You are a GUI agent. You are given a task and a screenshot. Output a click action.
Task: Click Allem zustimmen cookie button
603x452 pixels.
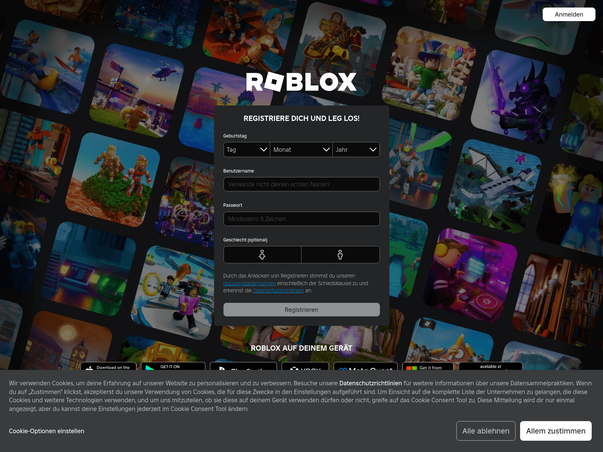click(556, 431)
